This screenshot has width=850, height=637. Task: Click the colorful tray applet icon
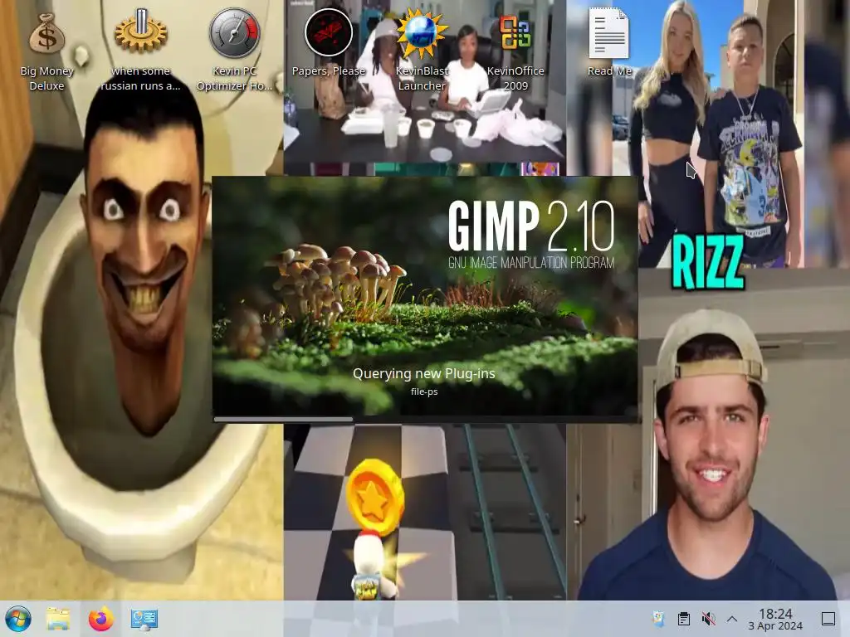[658, 619]
